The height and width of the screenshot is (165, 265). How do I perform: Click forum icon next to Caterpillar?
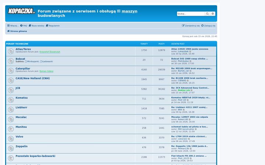(11, 71)
